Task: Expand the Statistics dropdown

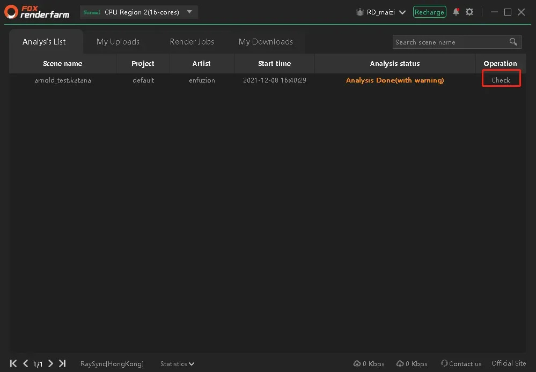Action: [178, 364]
